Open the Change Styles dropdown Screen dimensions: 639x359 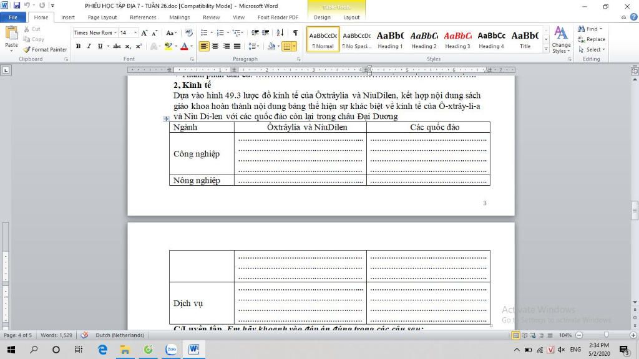pyautogui.click(x=561, y=40)
